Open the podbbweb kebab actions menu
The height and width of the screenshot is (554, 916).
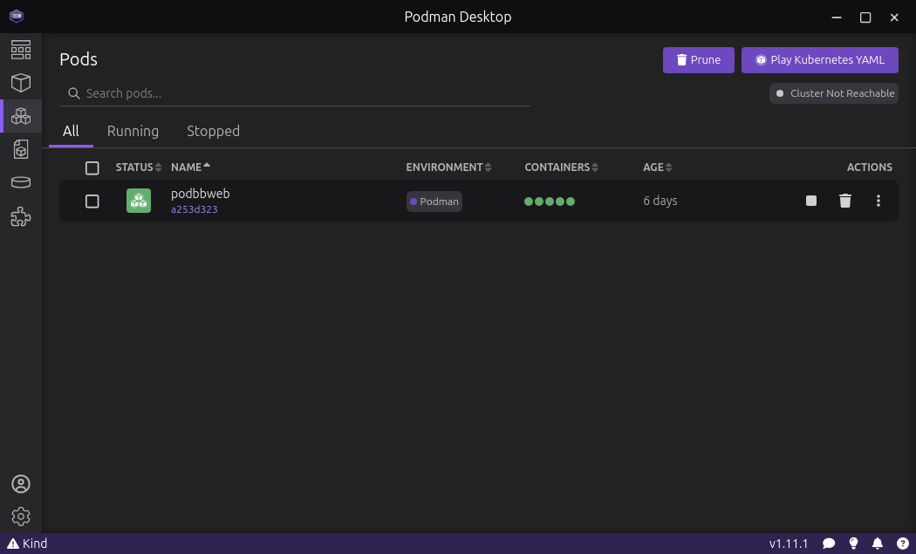coord(878,201)
